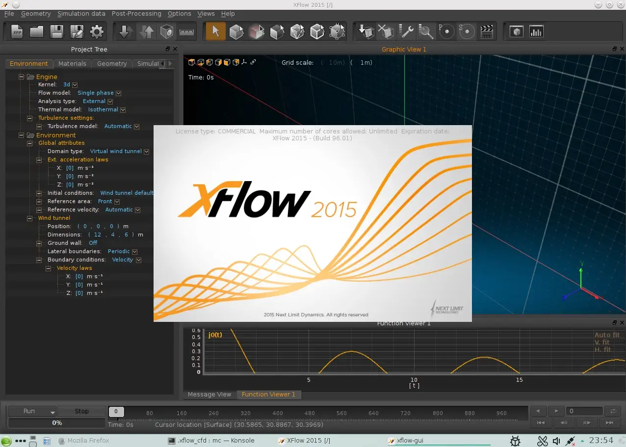Click the P circle toolbar icon
Viewport: 626px width, 447px height.
pos(446,32)
